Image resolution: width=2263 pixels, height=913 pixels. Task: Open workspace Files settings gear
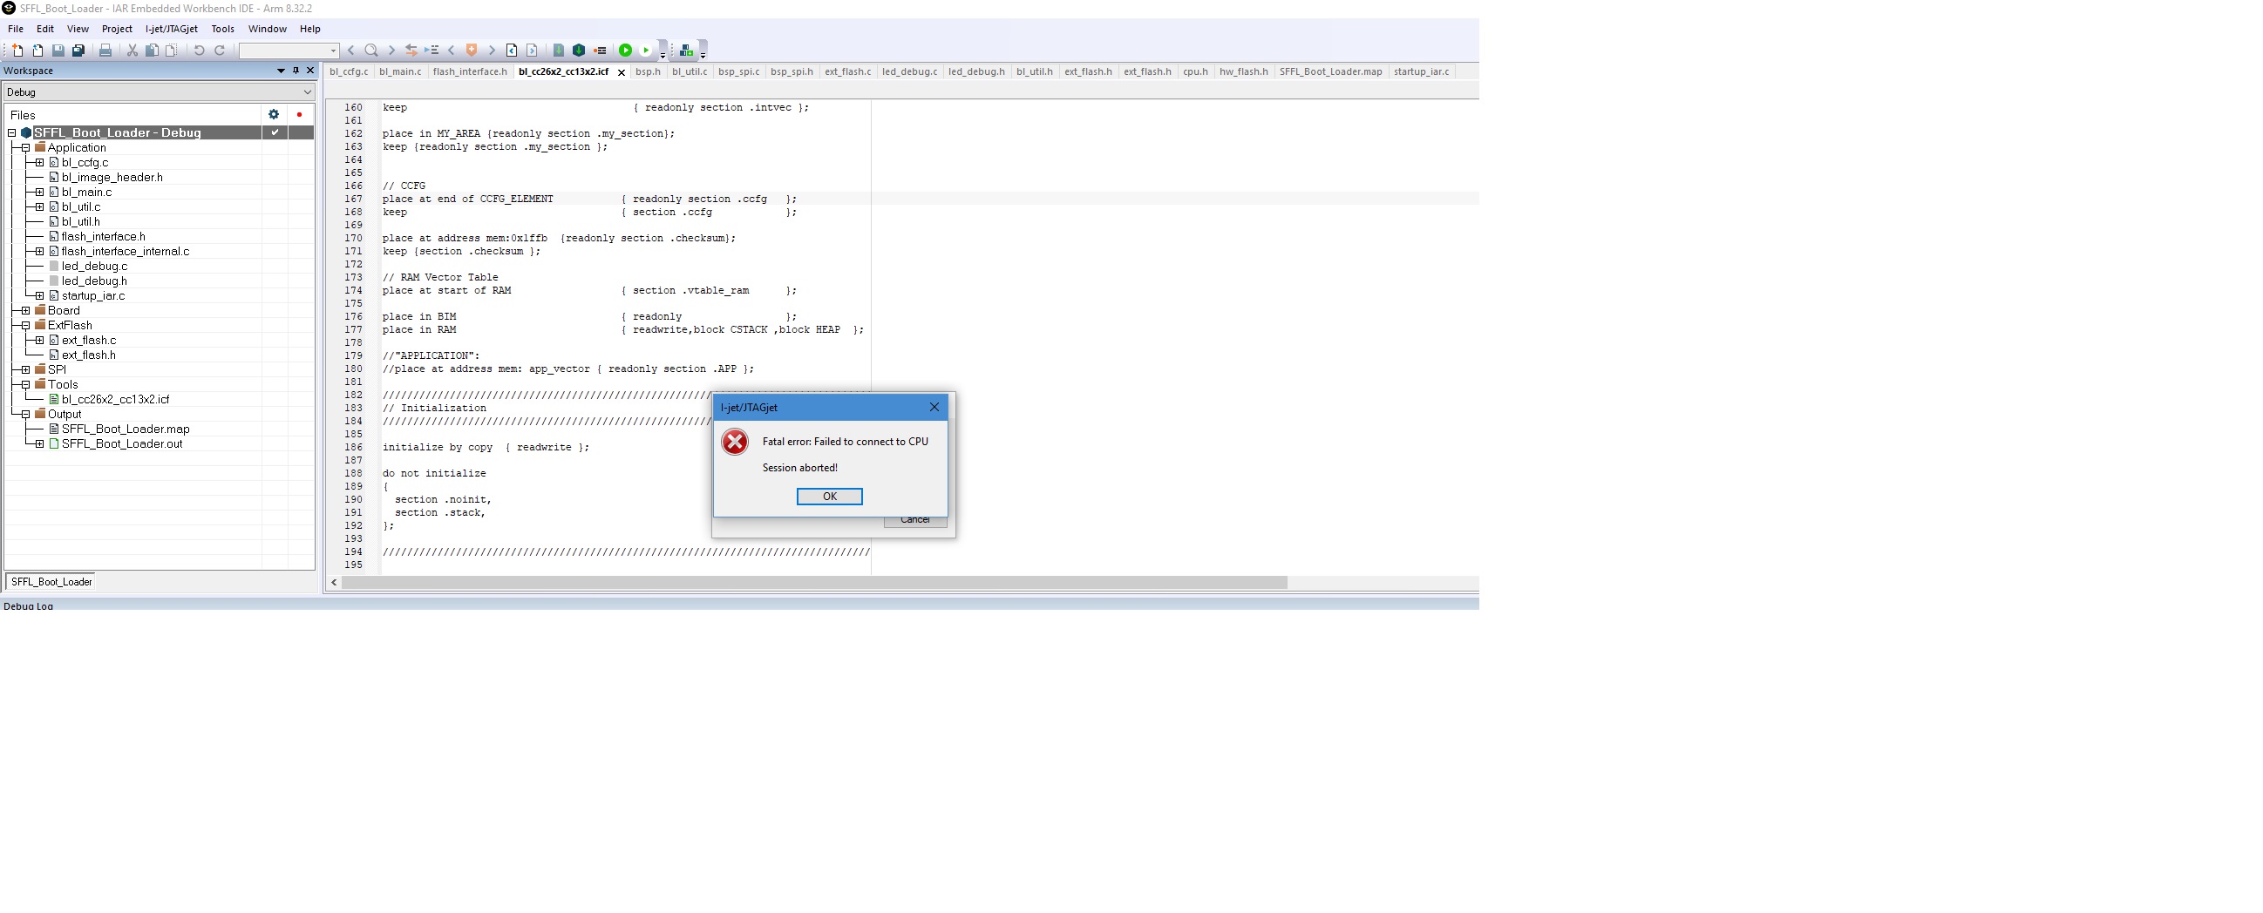click(273, 114)
